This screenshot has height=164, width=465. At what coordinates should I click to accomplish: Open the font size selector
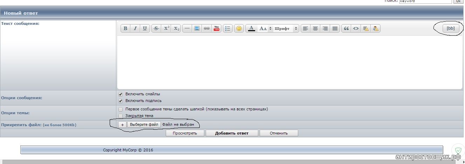tap(265, 29)
